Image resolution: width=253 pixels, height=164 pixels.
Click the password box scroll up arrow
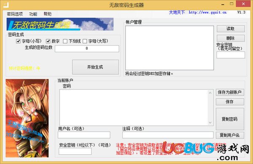(x=210, y=93)
